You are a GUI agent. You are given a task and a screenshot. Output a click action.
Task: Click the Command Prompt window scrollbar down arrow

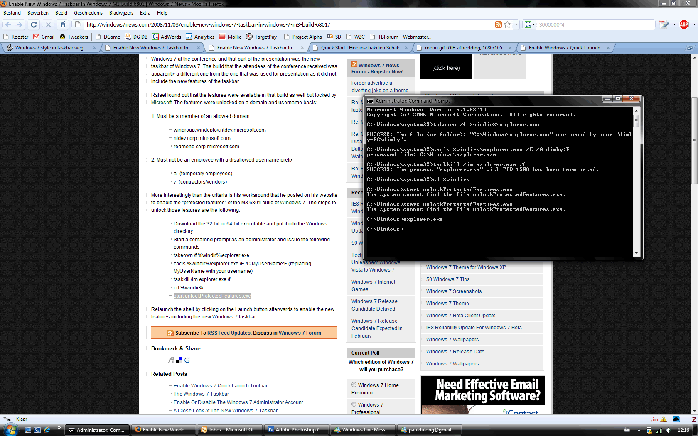pos(636,253)
